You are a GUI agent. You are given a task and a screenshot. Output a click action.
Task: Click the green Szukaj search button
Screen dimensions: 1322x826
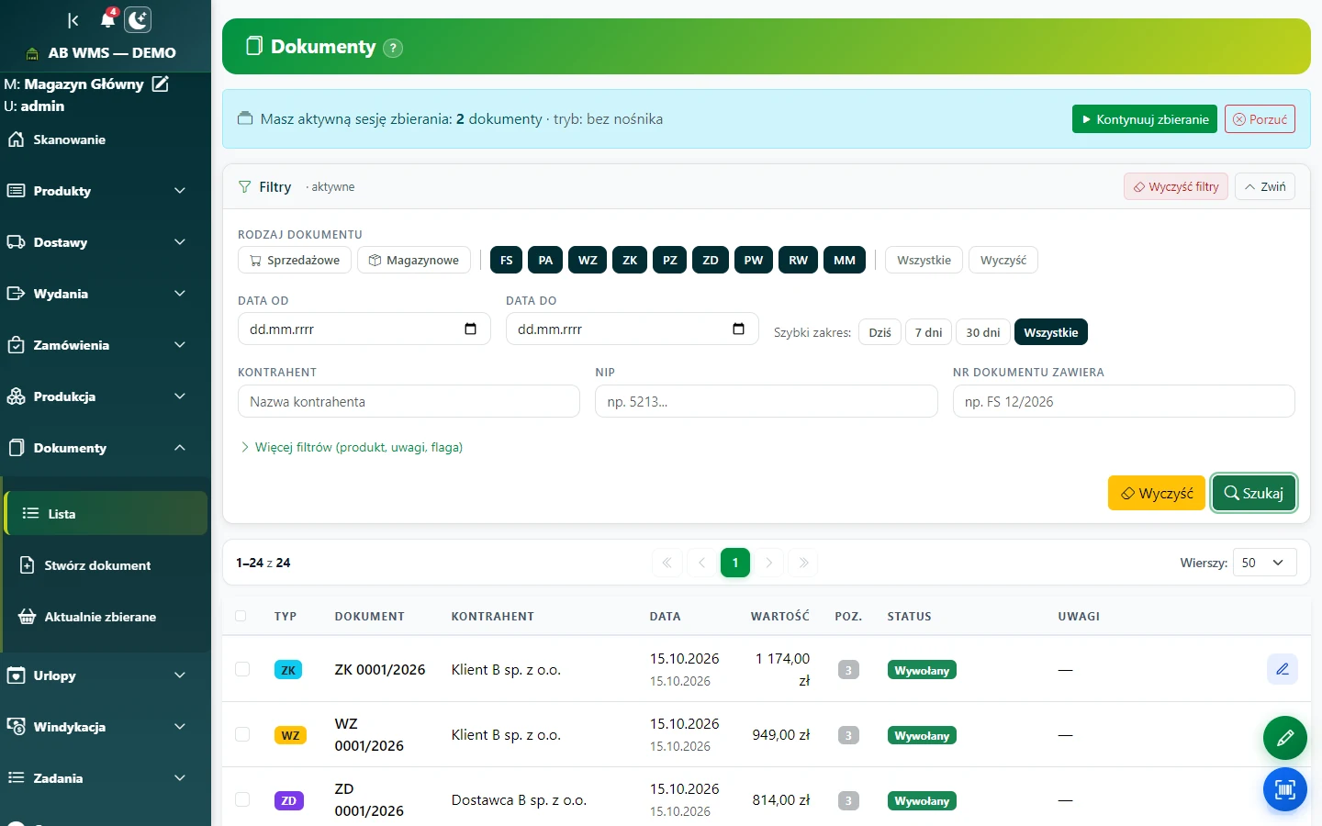tap(1254, 493)
